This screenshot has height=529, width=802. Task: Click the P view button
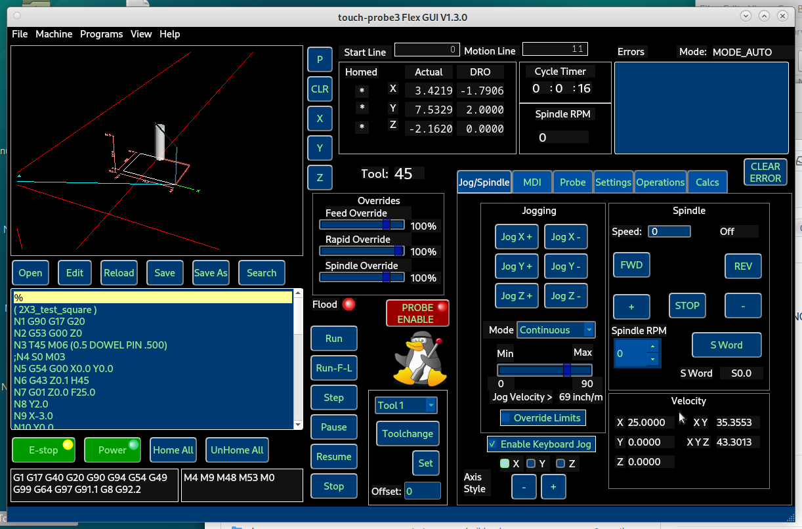pyautogui.click(x=320, y=59)
